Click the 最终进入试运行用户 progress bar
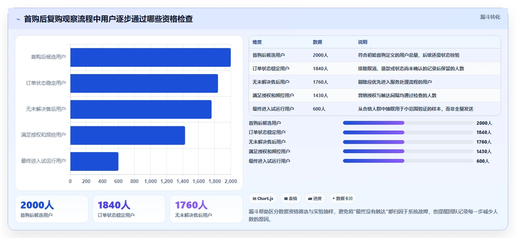Image resolution: width=516 pixels, height=238 pixels. [408, 161]
